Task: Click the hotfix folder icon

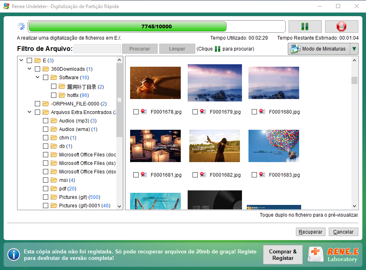Action: [x=62, y=95]
